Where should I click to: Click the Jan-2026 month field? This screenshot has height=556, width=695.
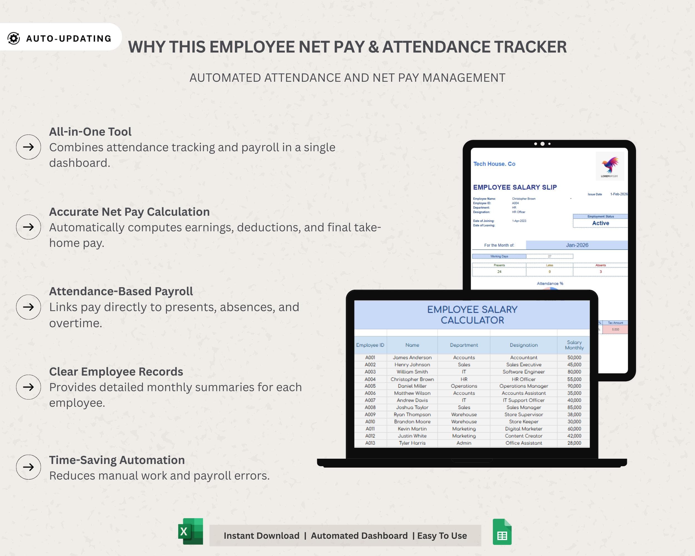pos(577,245)
